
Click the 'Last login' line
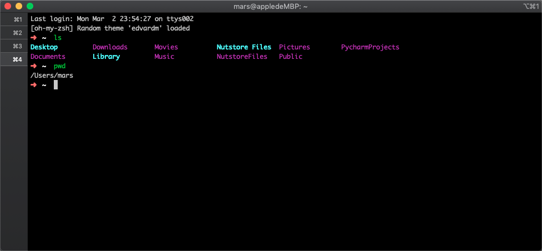(x=112, y=19)
